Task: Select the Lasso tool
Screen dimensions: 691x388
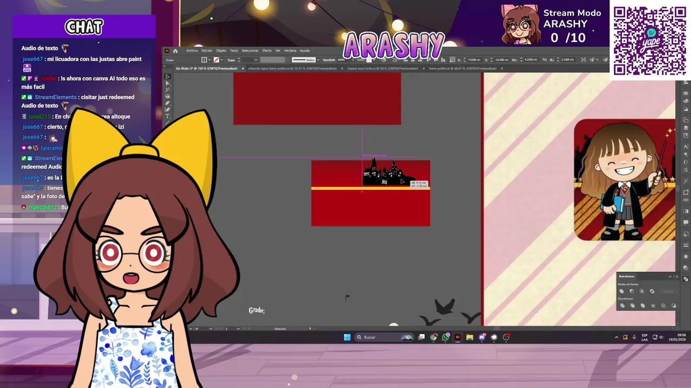Action: (167, 96)
